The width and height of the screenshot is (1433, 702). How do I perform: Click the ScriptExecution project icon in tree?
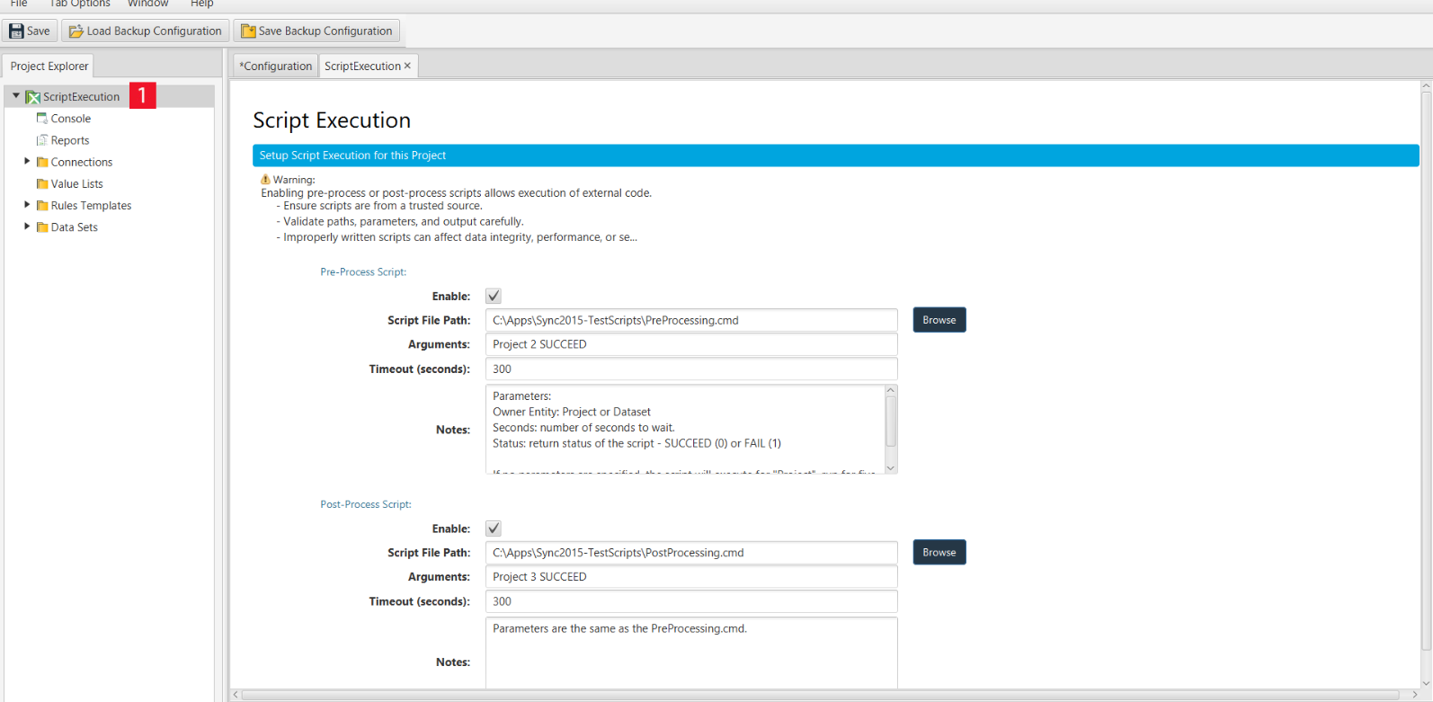click(x=33, y=97)
